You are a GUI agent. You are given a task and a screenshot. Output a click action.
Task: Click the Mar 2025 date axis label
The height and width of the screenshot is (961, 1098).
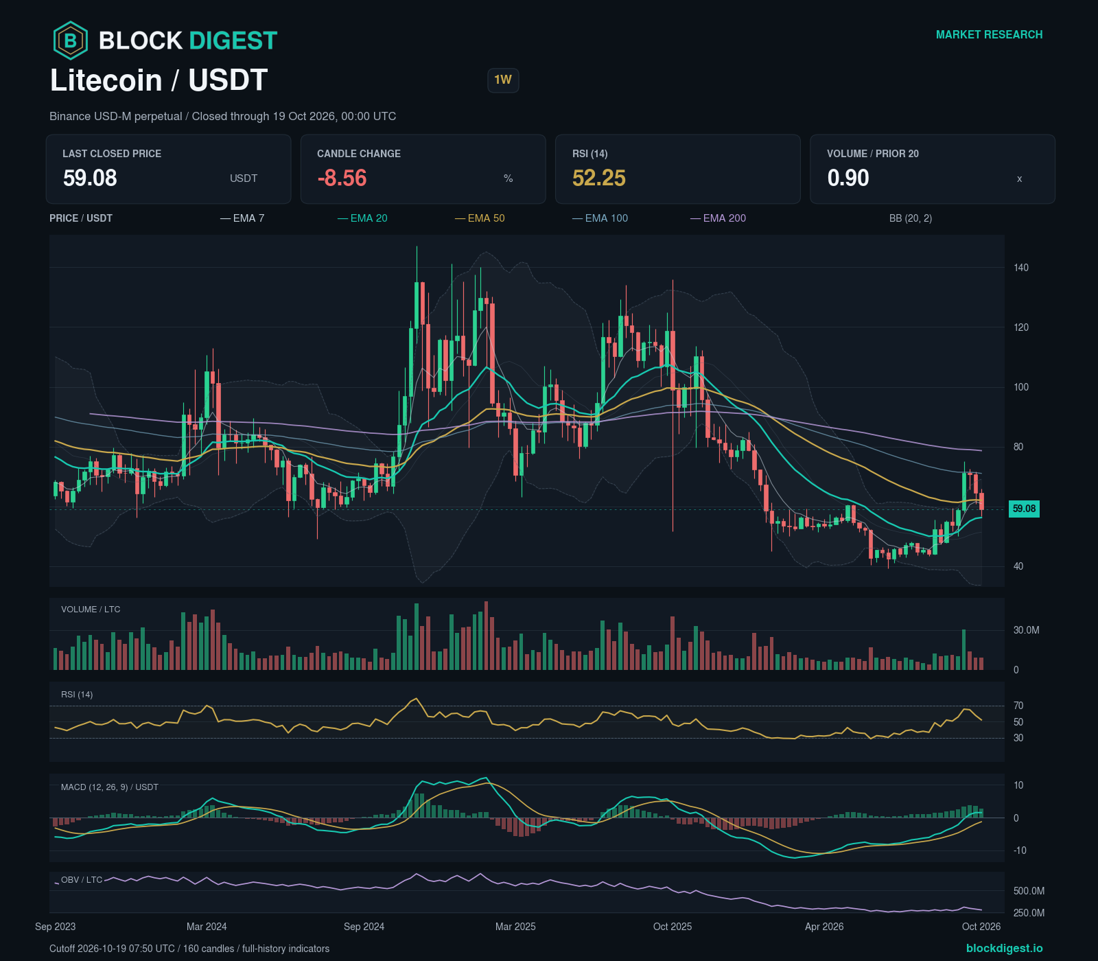coord(515,927)
